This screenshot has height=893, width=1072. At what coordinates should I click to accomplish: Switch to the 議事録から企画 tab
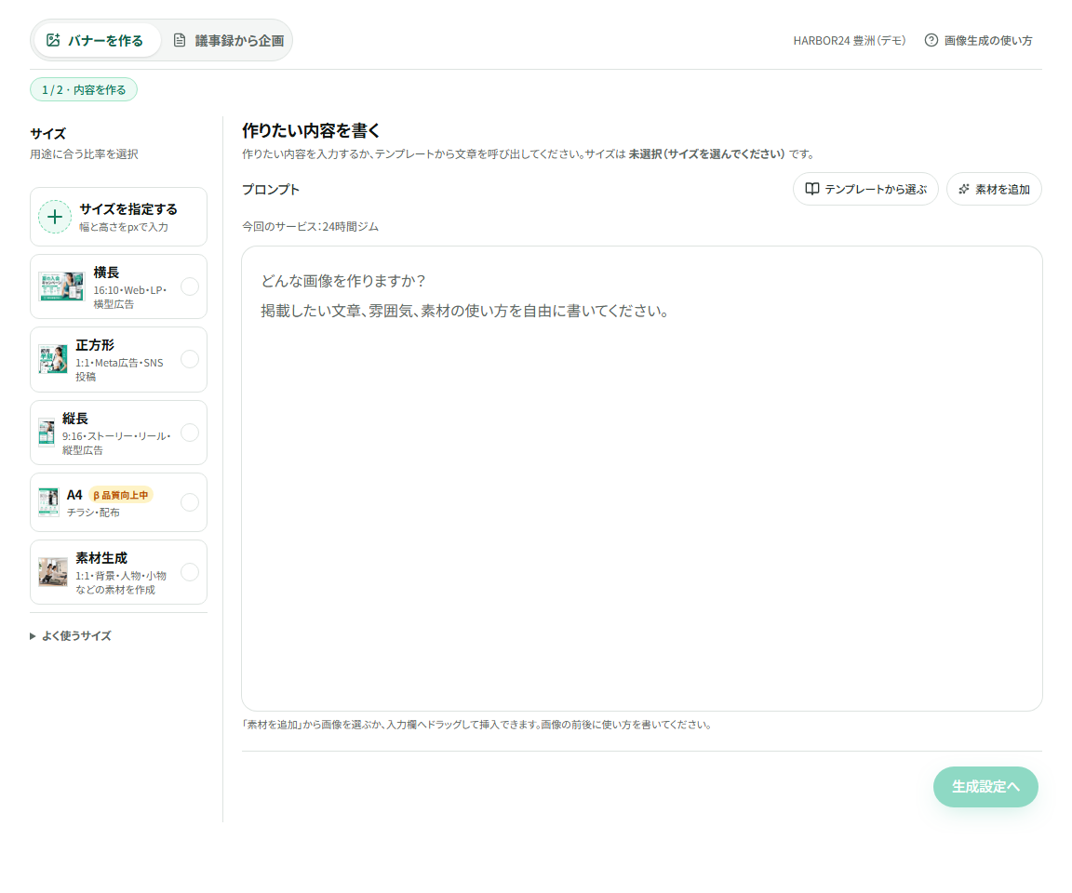(x=228, y=40)
